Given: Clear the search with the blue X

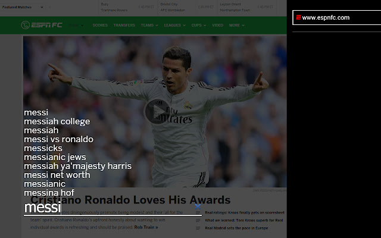Looking at the screenshot, I should tap(198, 206).
